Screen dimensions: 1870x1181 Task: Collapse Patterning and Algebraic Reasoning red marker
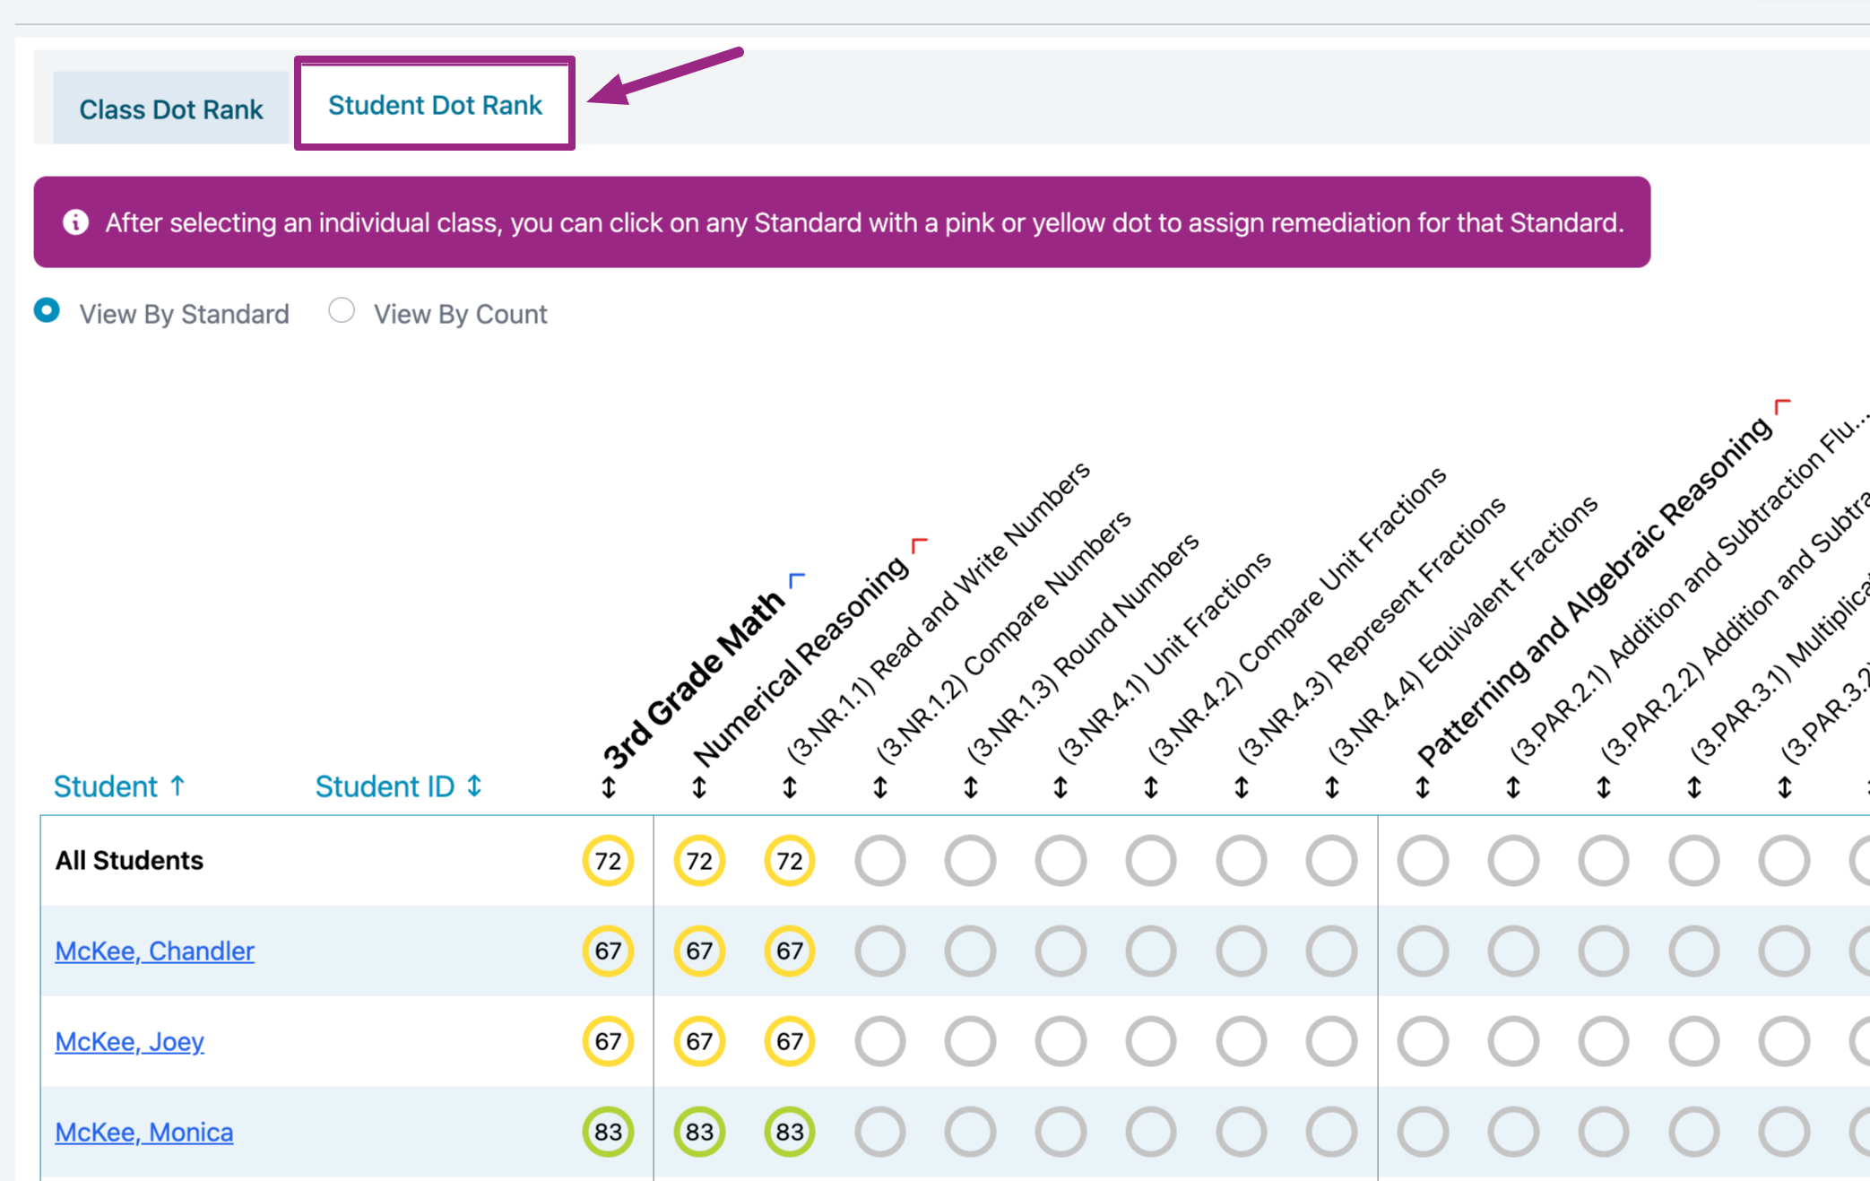[1782, 406]
